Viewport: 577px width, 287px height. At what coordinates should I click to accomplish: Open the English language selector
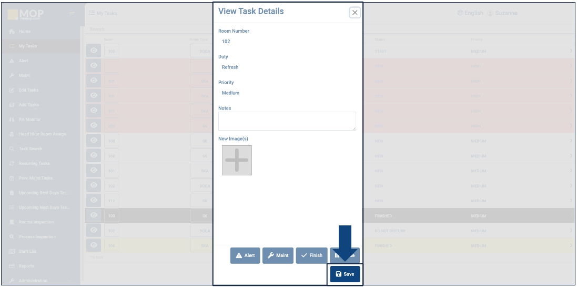[x=470, y=13]
